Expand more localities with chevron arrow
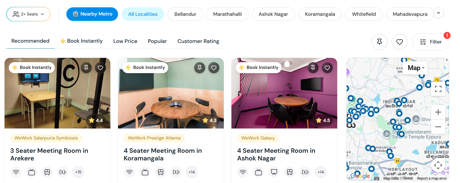 pos(438,13)
